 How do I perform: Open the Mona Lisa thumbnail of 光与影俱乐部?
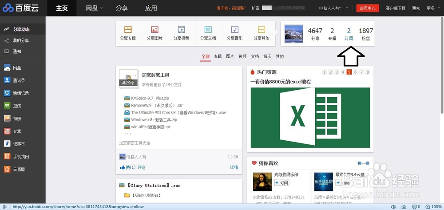click(262, 182)
